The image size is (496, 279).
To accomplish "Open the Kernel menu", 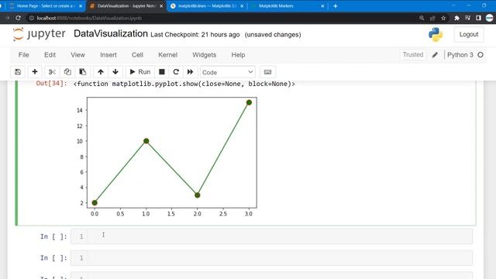I will pyautogui.click(x=167, y=55).
